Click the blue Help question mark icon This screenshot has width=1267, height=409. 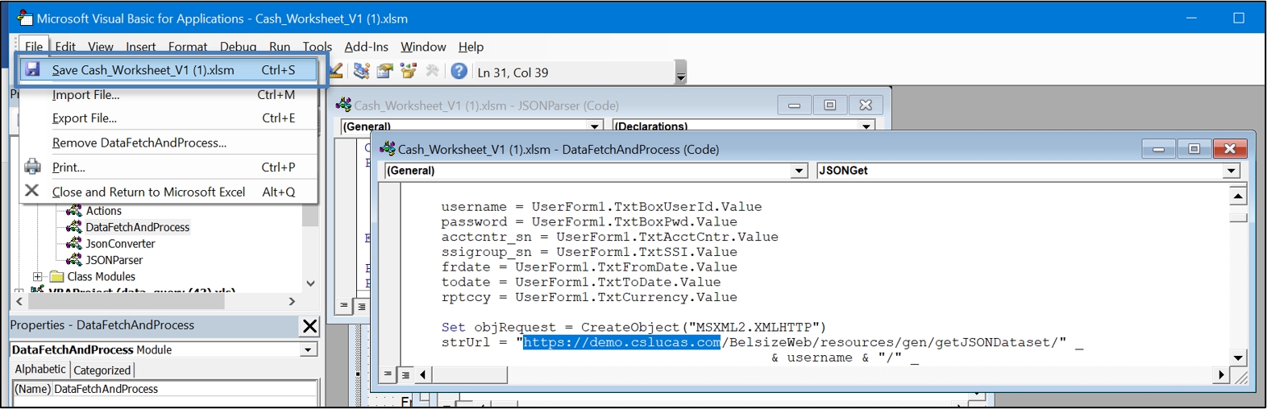[459, 72]
